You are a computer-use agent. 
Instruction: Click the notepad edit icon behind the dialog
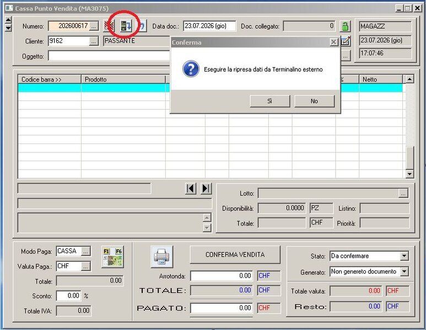pyautogui.click(x=346, y=41)
